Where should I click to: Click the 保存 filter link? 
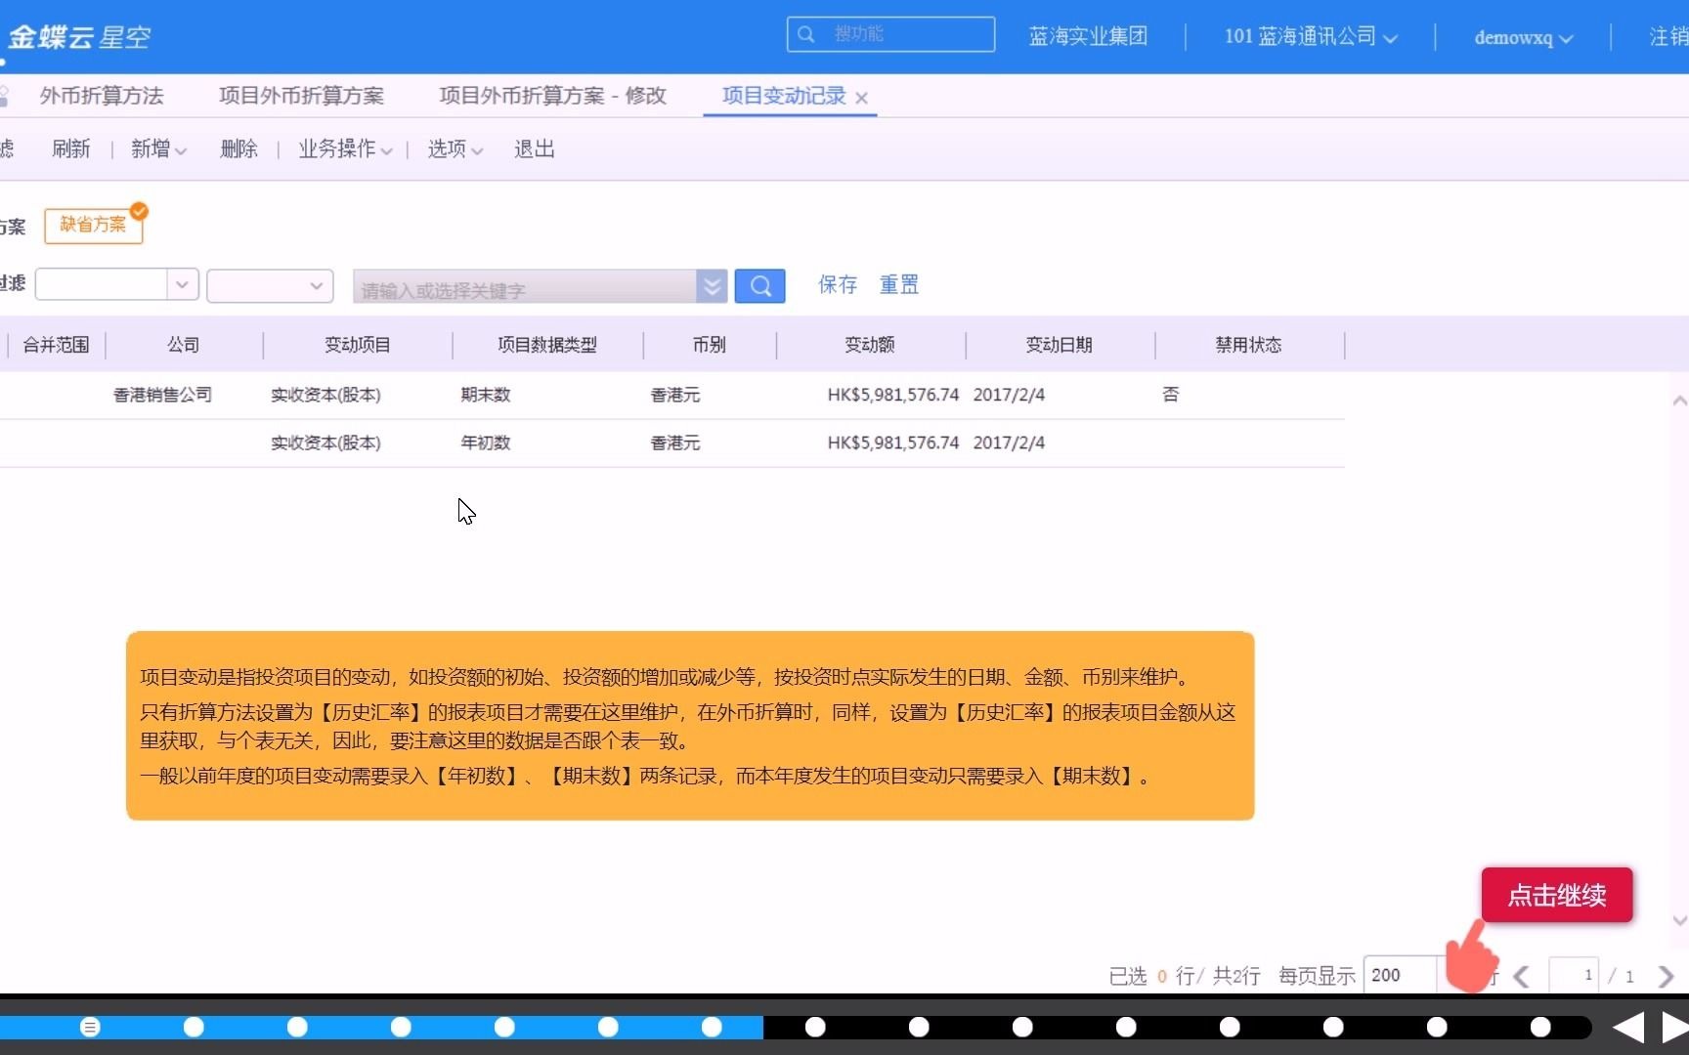pyautogui.click(x=838, y=284)
